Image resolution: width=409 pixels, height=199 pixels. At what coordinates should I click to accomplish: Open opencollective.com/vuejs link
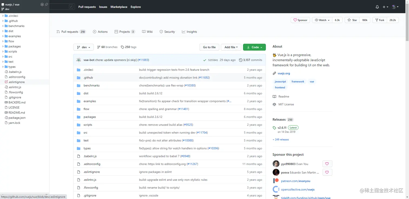point(298,190)
